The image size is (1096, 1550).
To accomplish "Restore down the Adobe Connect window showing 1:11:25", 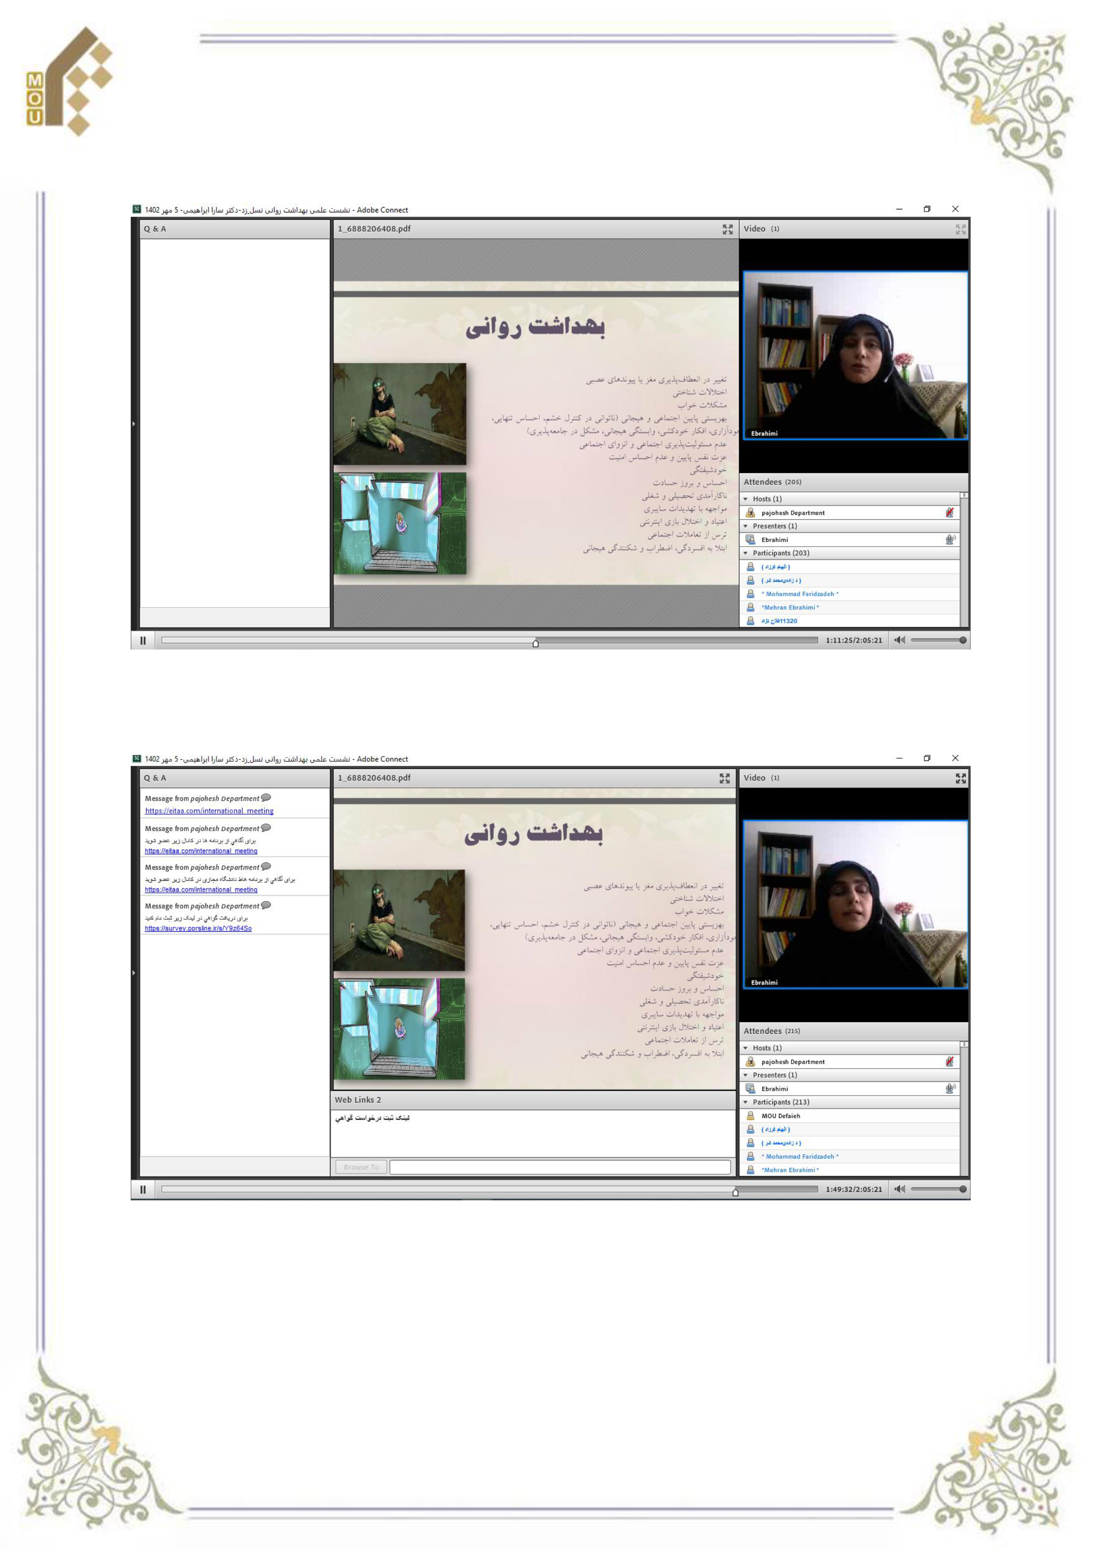I will point(927,209).
